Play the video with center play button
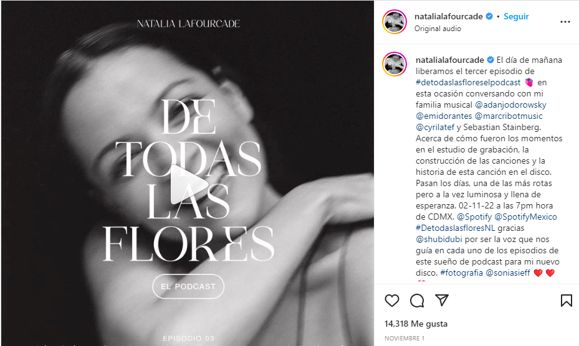 189,184
